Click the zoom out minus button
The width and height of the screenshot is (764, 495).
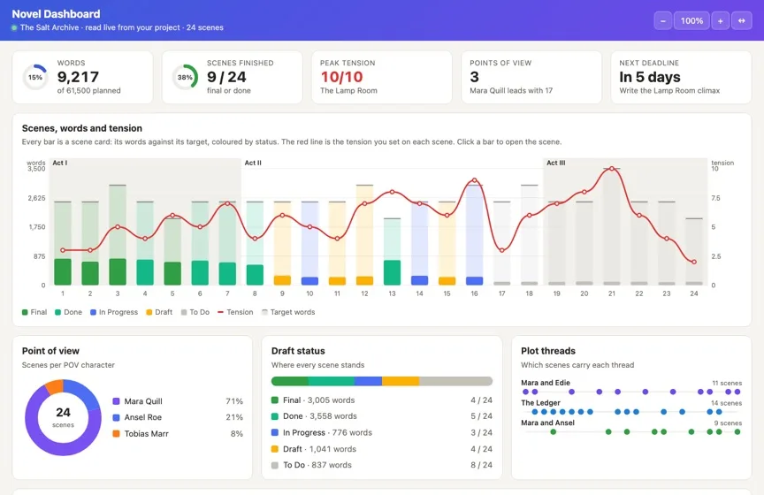click(x=662, y=21)
